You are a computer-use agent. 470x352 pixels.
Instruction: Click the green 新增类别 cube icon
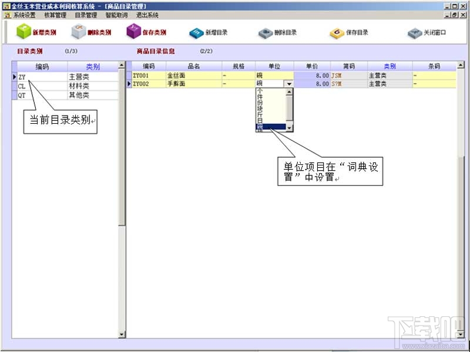23,32
